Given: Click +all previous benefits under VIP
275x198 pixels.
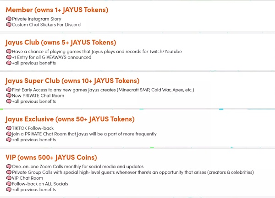Looking at the screenshot, I should tap(33, 189).
